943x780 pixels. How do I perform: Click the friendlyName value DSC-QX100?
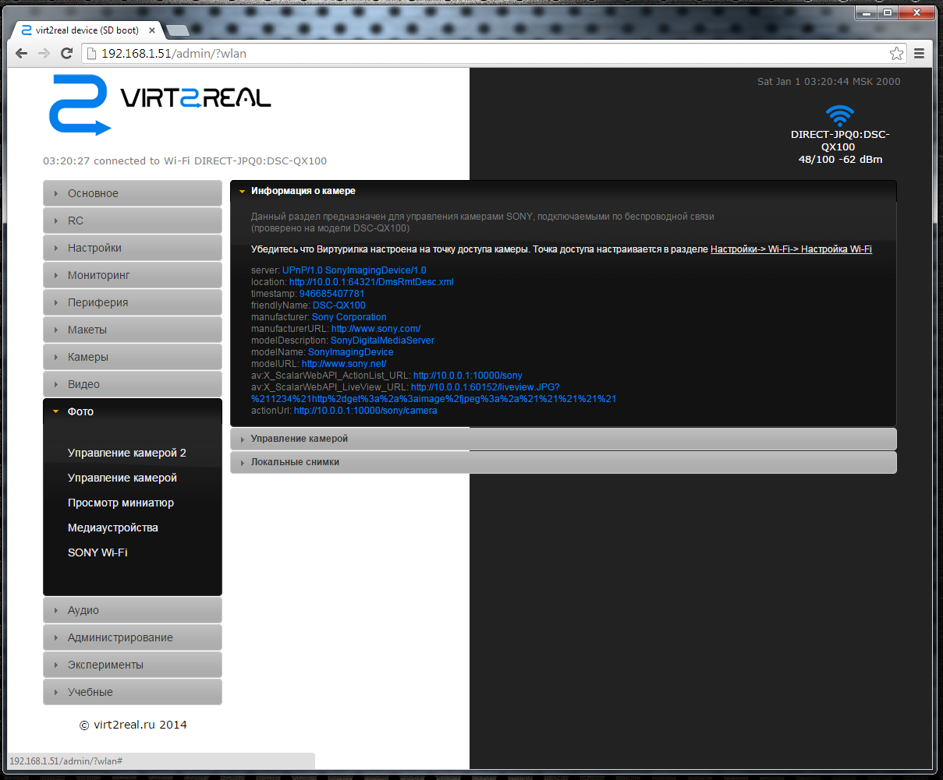[339, 305]
